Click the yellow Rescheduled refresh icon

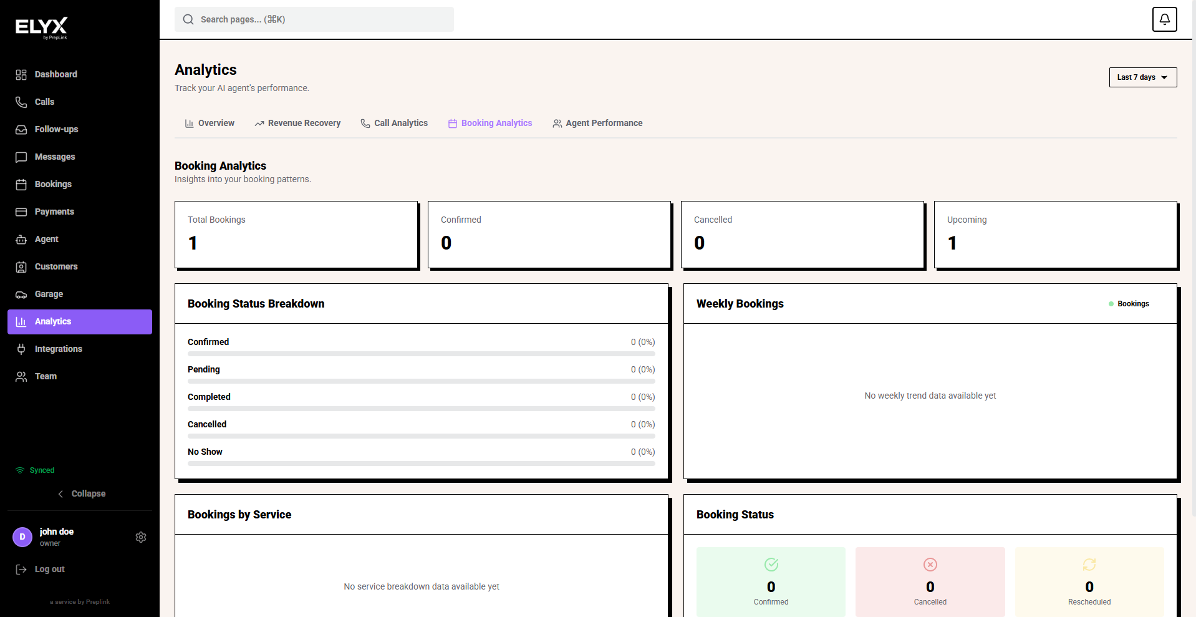coord(1089,565)
